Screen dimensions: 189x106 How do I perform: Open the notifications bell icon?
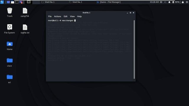pos(169,2)
